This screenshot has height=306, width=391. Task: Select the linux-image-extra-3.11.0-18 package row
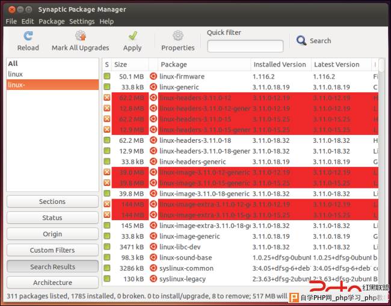(x=240, y=226)
